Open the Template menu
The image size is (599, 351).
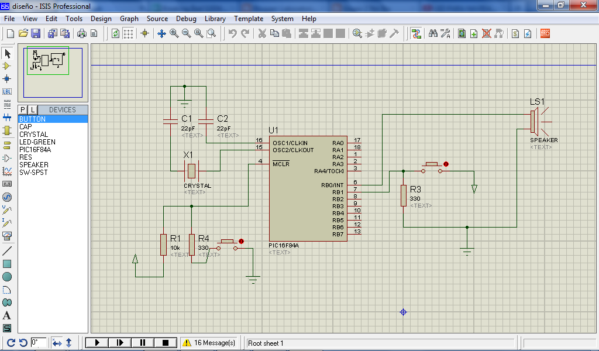pos(249,19)
